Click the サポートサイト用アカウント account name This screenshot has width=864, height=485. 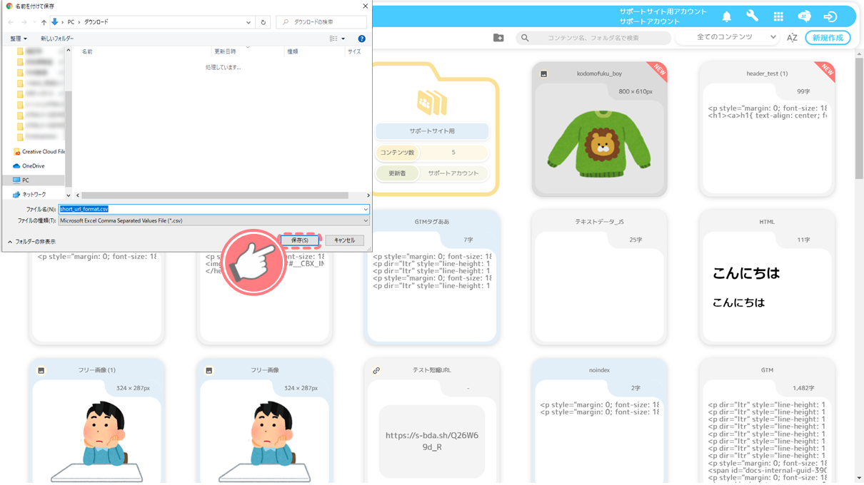pos(663,11)
